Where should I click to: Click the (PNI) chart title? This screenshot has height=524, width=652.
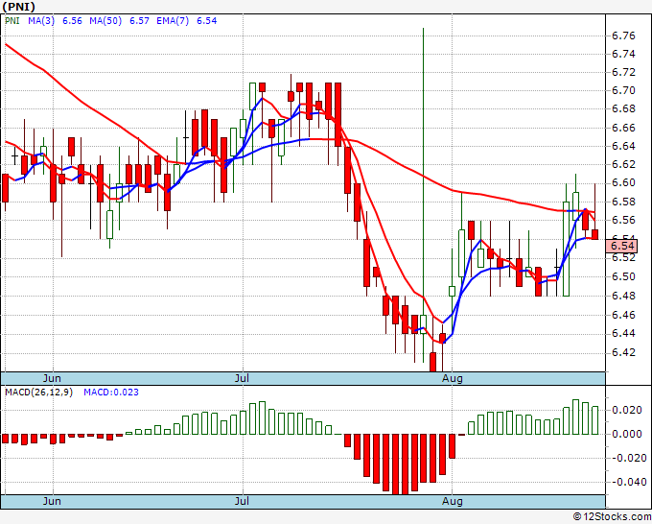pos(18,7)
